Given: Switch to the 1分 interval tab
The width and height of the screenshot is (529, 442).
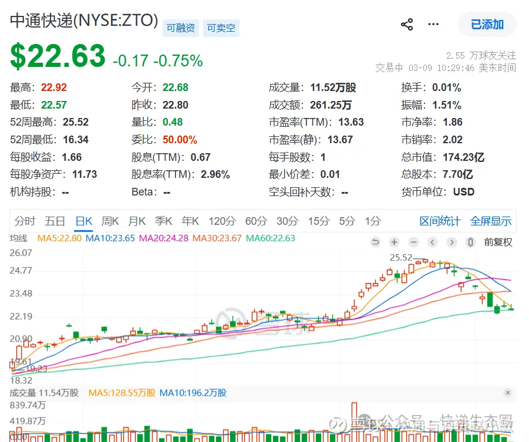Looking at the screenshot, I should 373,221.
